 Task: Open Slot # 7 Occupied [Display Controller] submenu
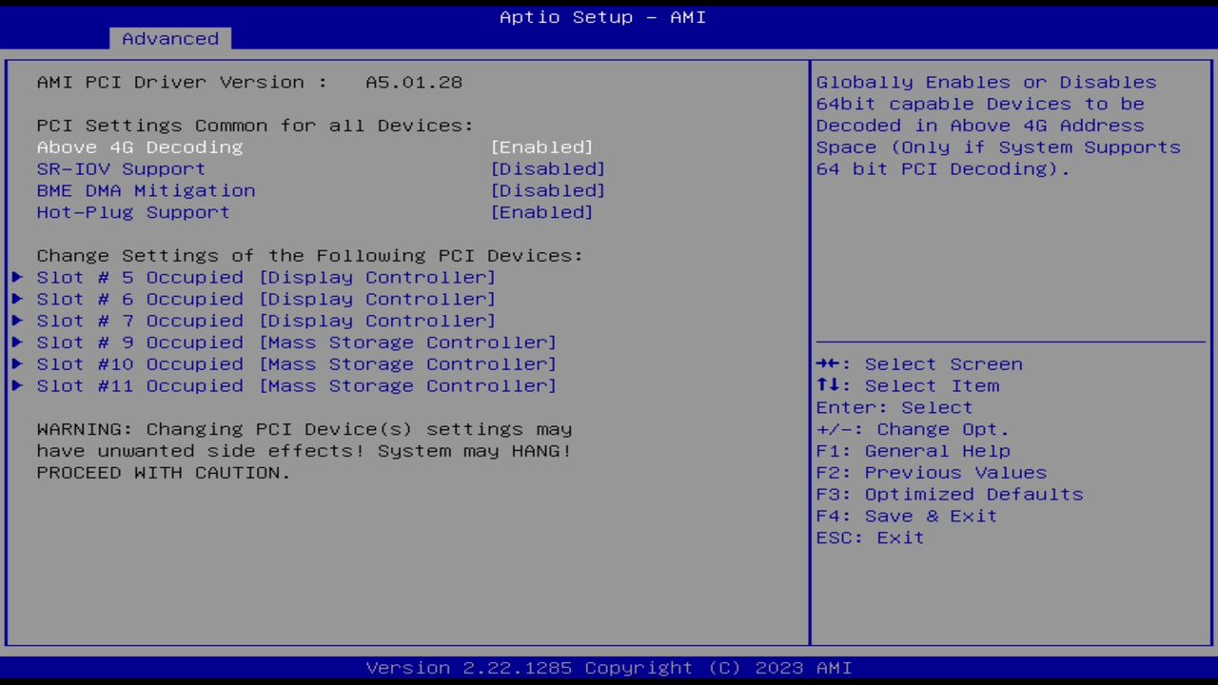tap(266, 321)
